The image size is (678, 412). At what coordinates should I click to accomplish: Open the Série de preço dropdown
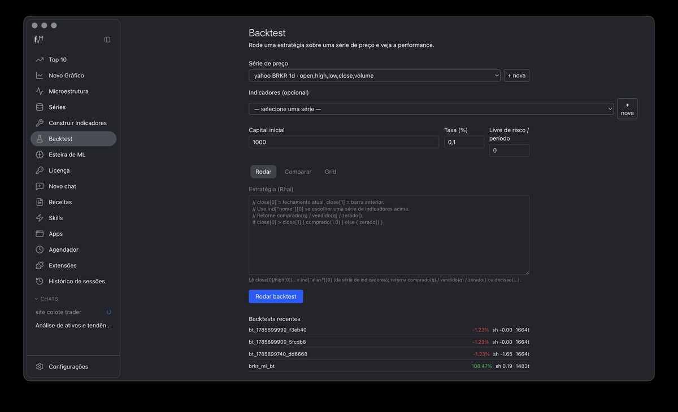pyautogui.click(x=375, y=76)
